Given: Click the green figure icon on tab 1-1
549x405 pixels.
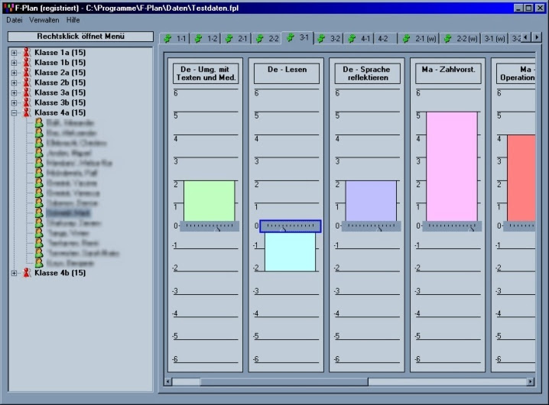Looking at the screenshot, I should click(168, 38).
